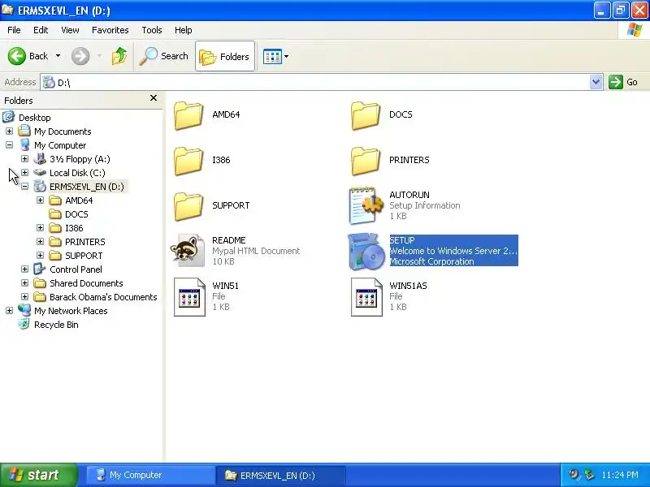
Task: Expand Barack Obama's Documents node
Action: tap(24, 296)
